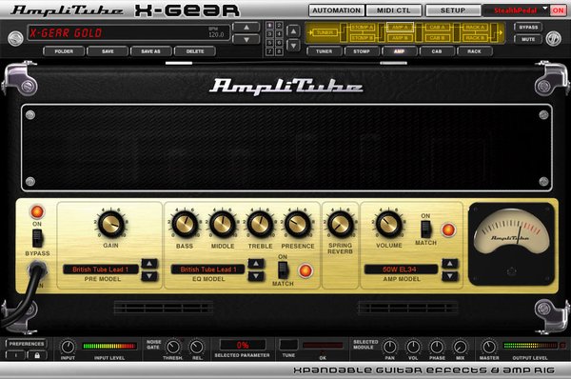Screen dimensions: 571x379
Task: Click the SETUP button
Action: [453, 10]
